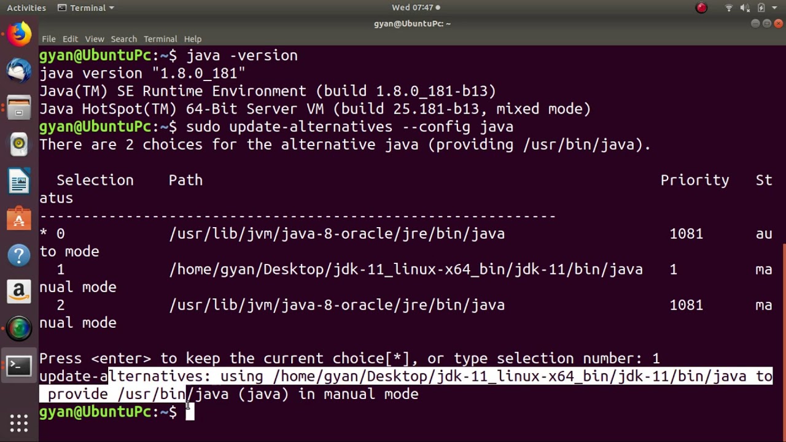The image size is (786, 442).
Task: Show Applications grid at dock bottom
Action: (x=19, y=423)
